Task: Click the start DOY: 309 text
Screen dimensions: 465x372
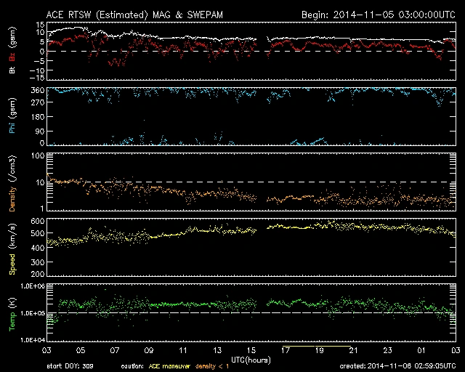Action: (x=70, y=366)
